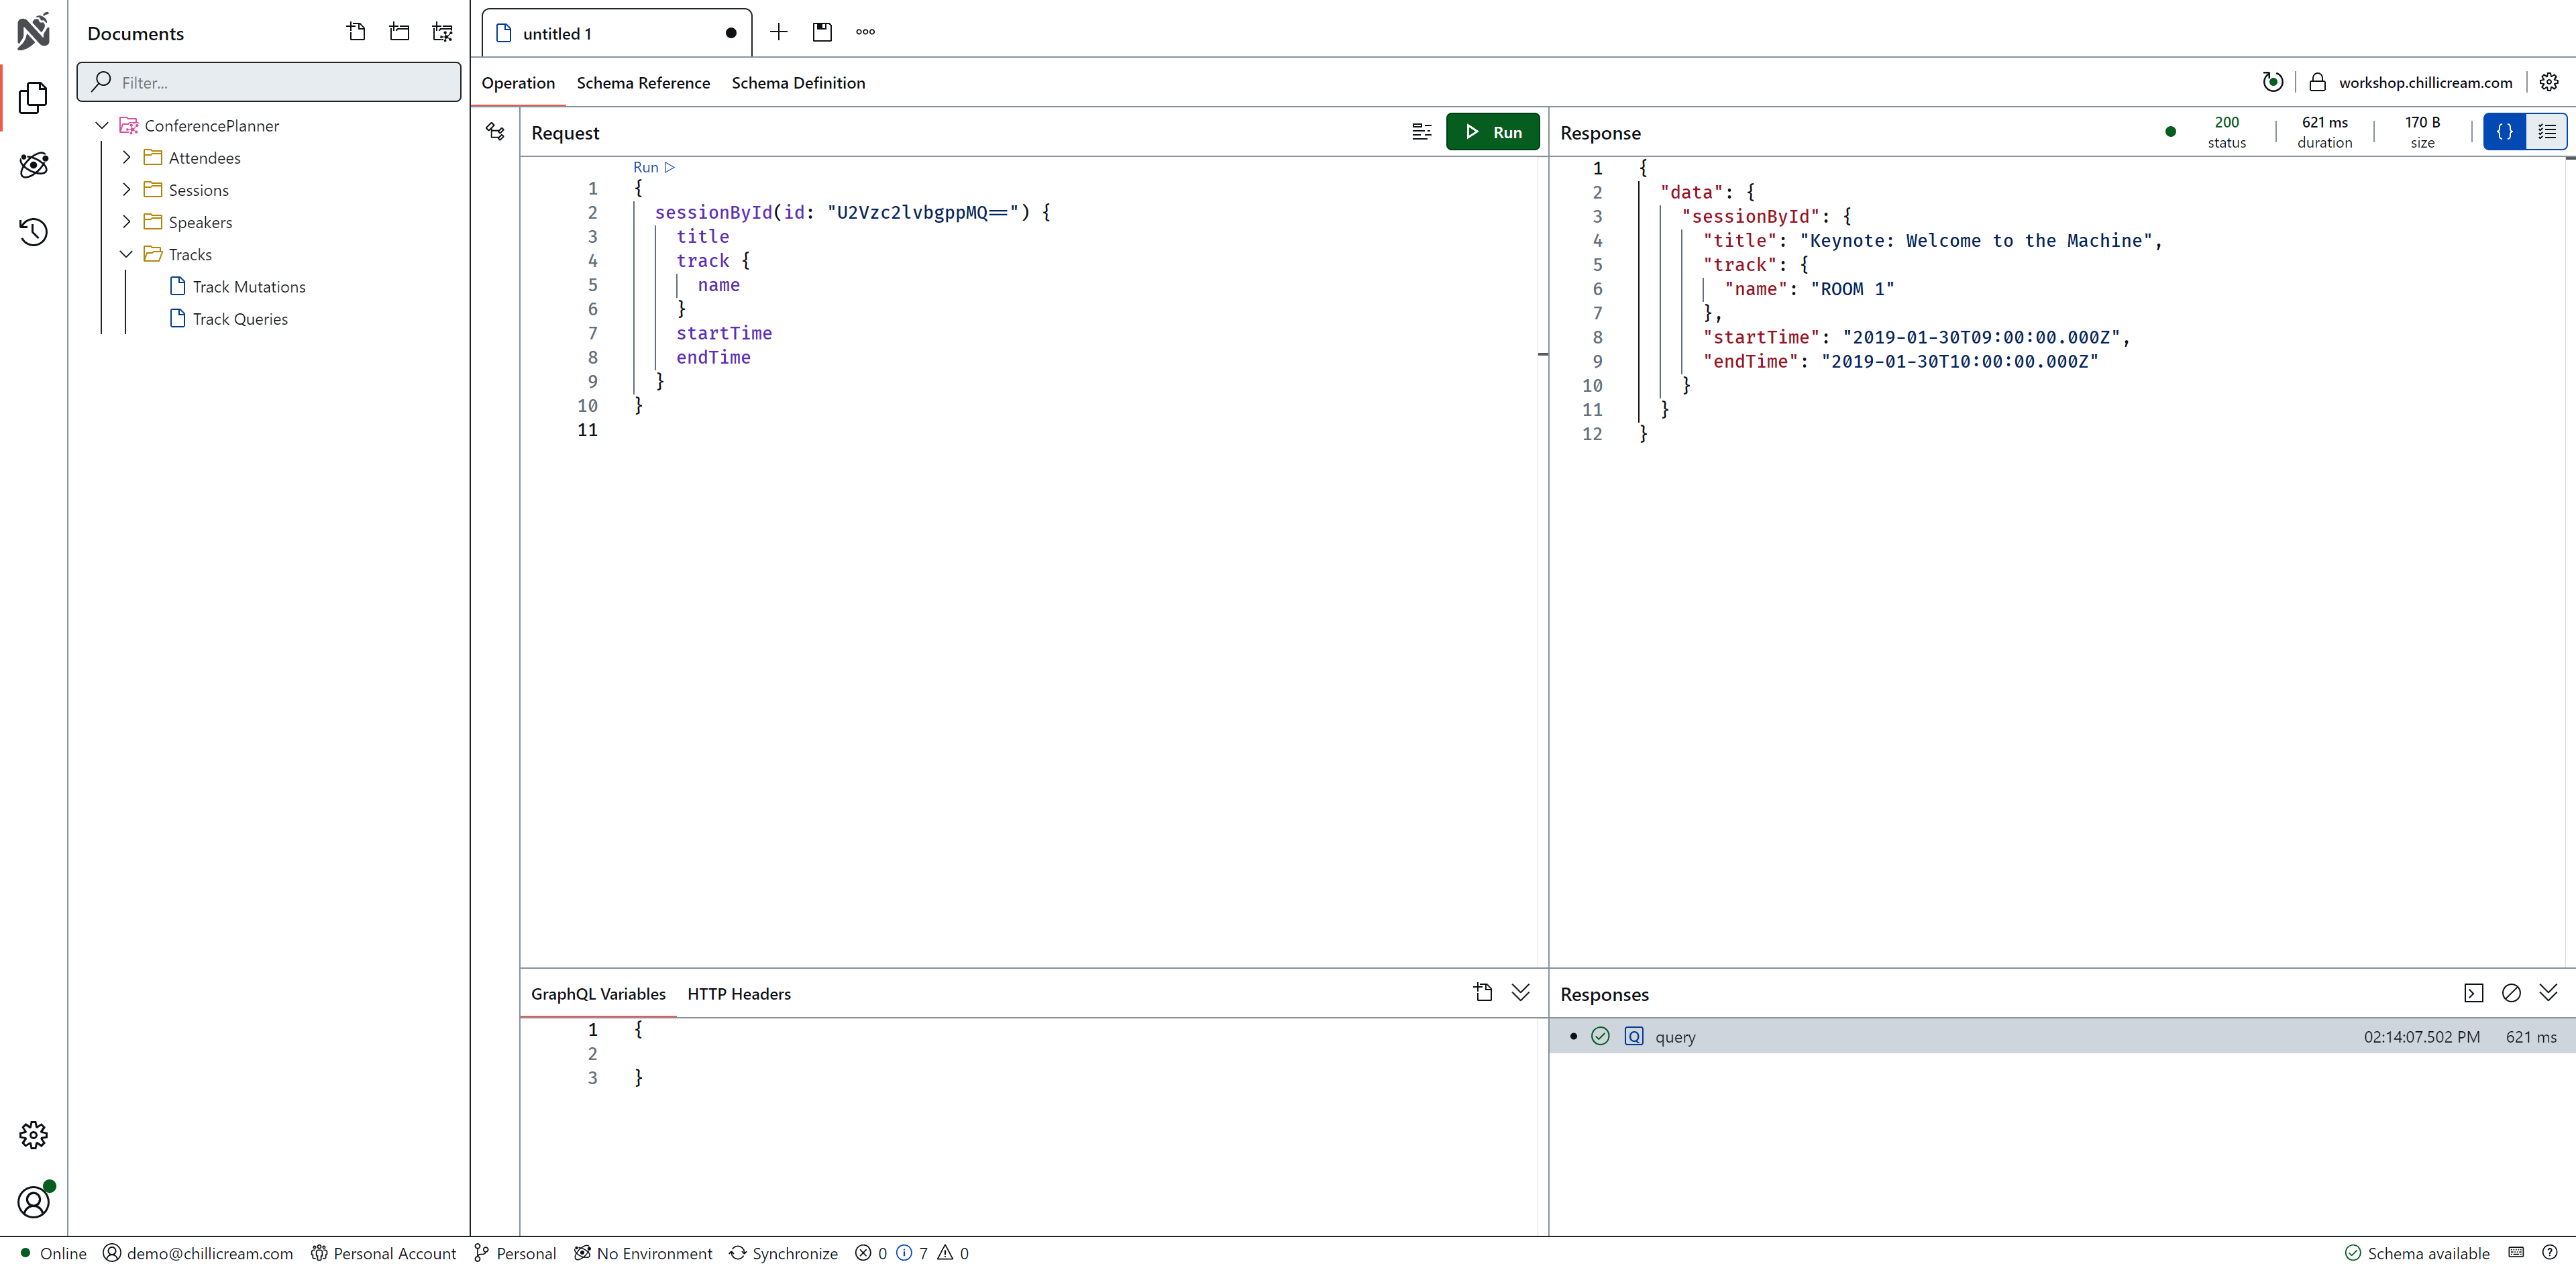Click the new document icon in Documents
The image size is (2576, 1268).
click(x=356, y=32)
